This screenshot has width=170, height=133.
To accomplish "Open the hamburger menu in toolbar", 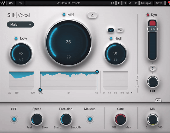I will point(168,3).
